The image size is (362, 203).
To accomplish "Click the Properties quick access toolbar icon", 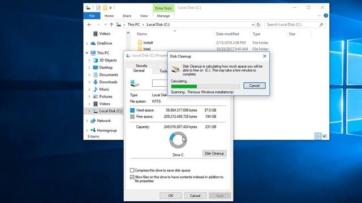I will [x=98, y=8].
